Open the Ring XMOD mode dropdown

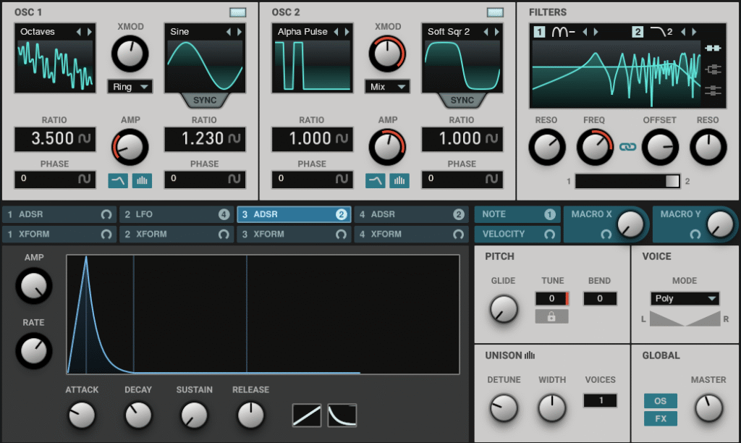pyautogui.click(x=130, y=87)
